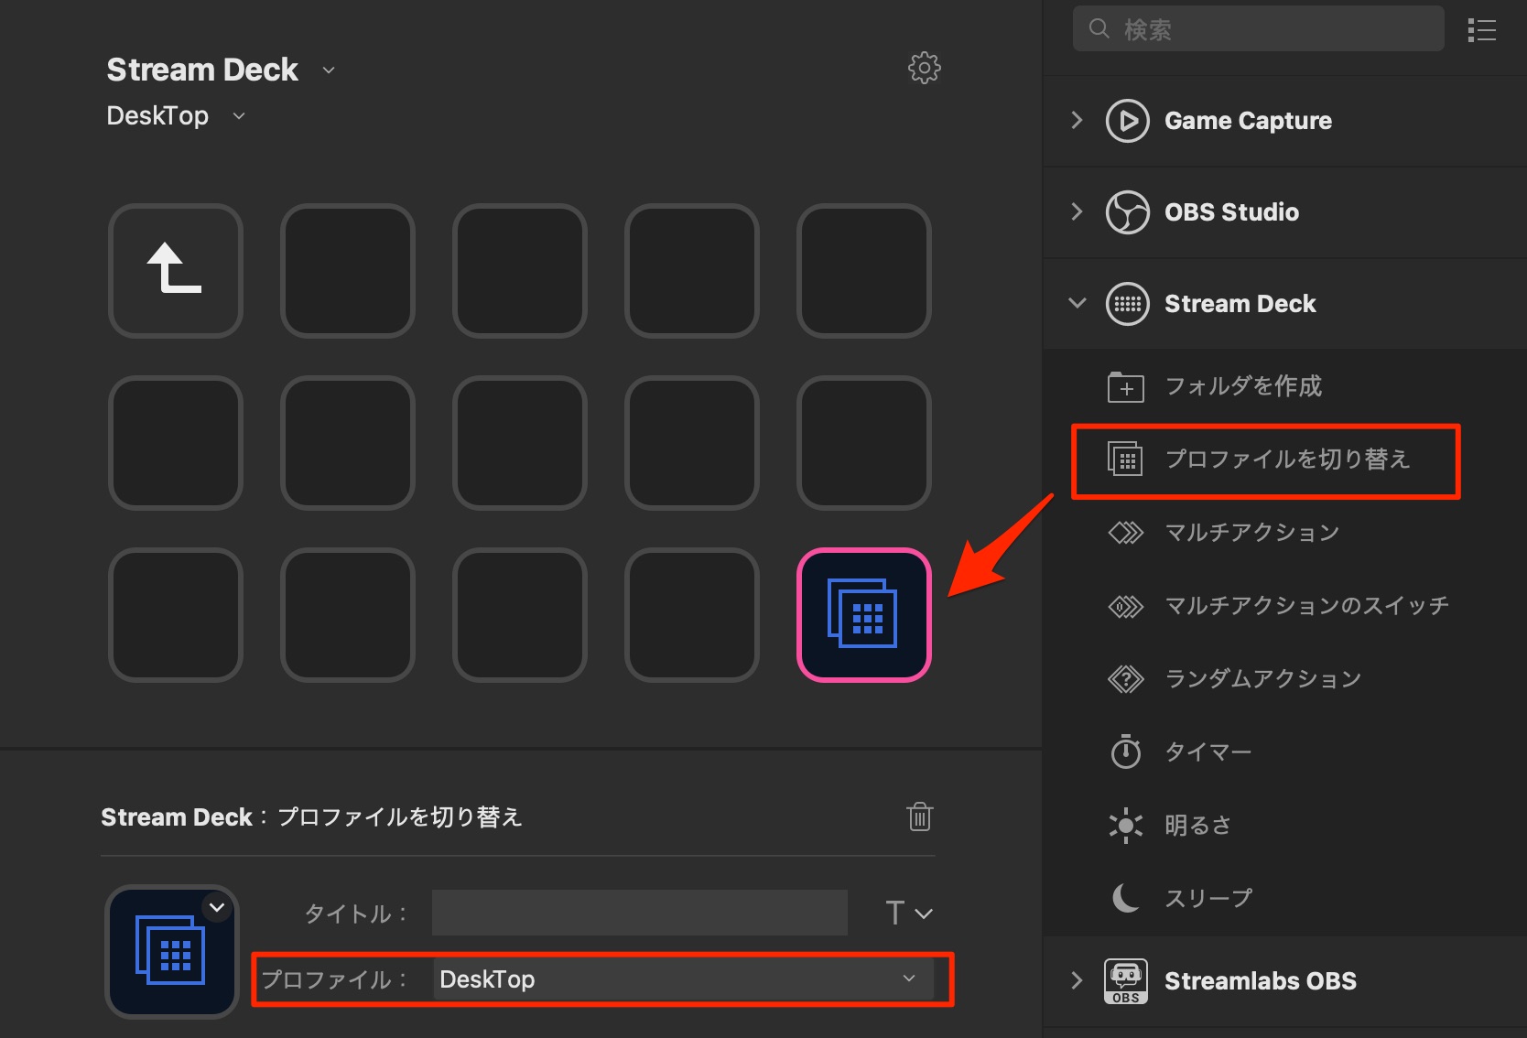Choose the 明るさ brightness icon

click(1125, 826)
